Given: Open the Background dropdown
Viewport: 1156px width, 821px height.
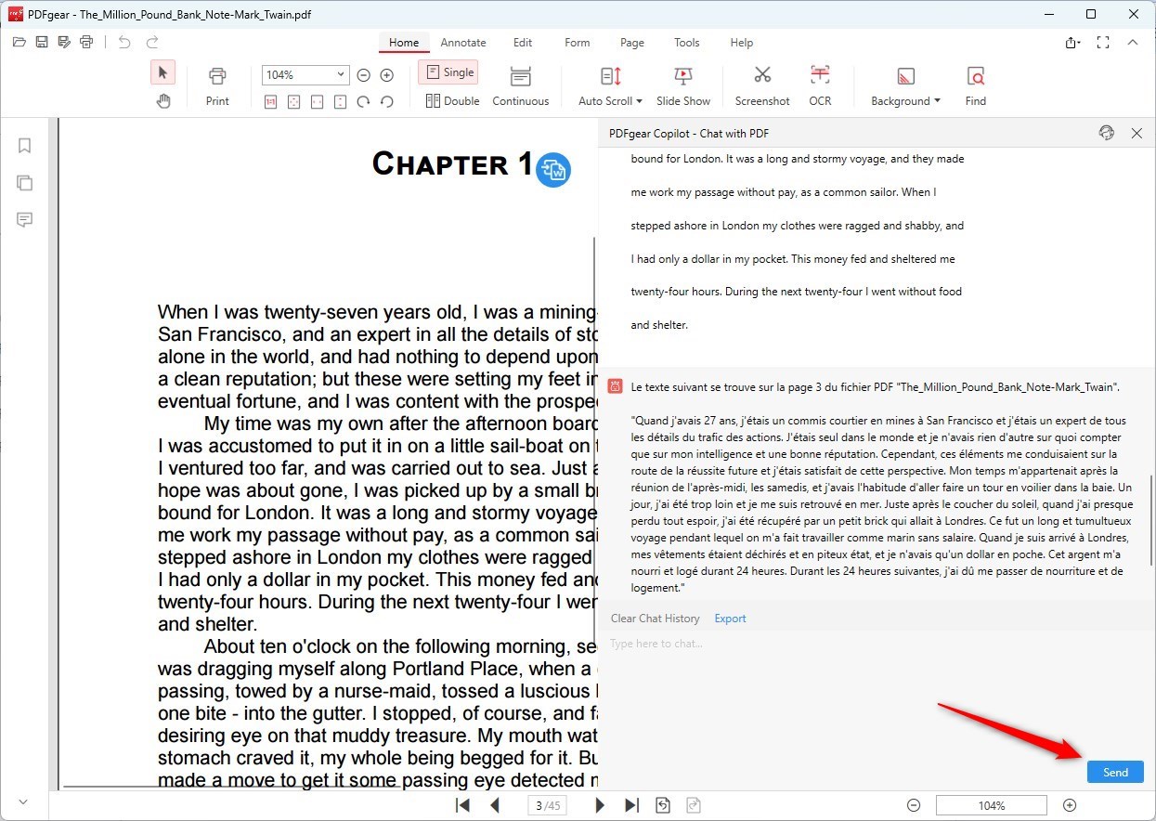Looking at the screenshot, I should click(x=903, y=84).
